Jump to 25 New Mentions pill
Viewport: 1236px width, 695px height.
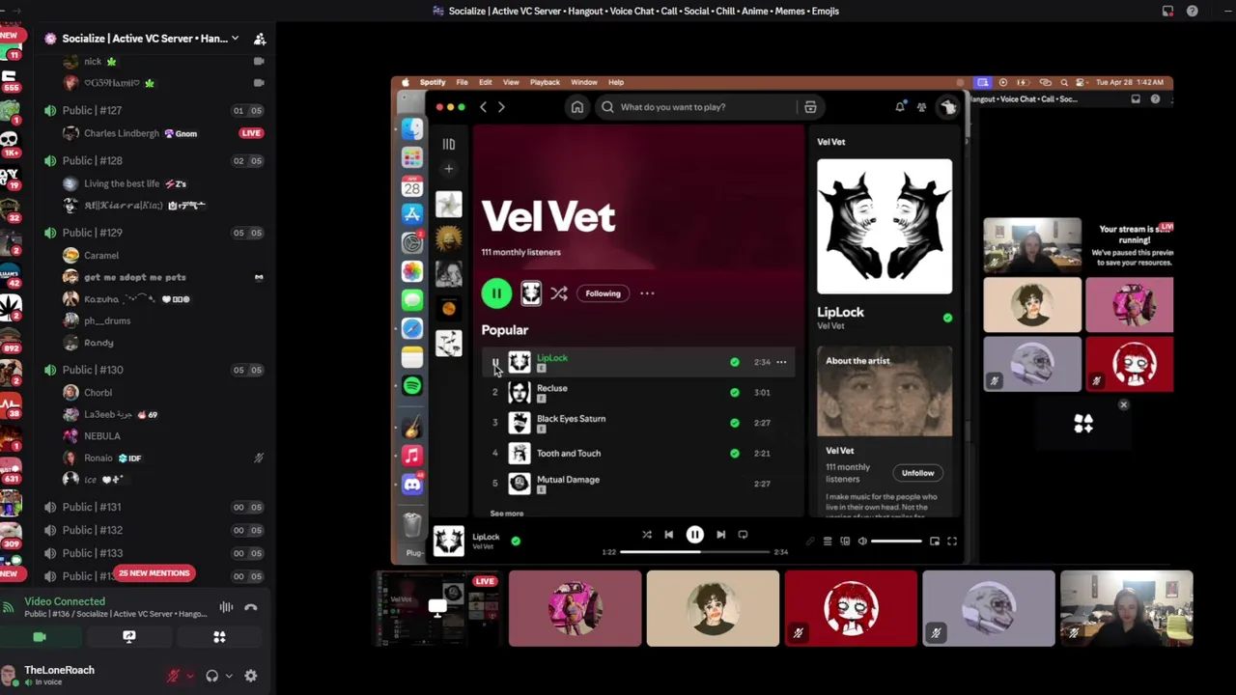154,573
